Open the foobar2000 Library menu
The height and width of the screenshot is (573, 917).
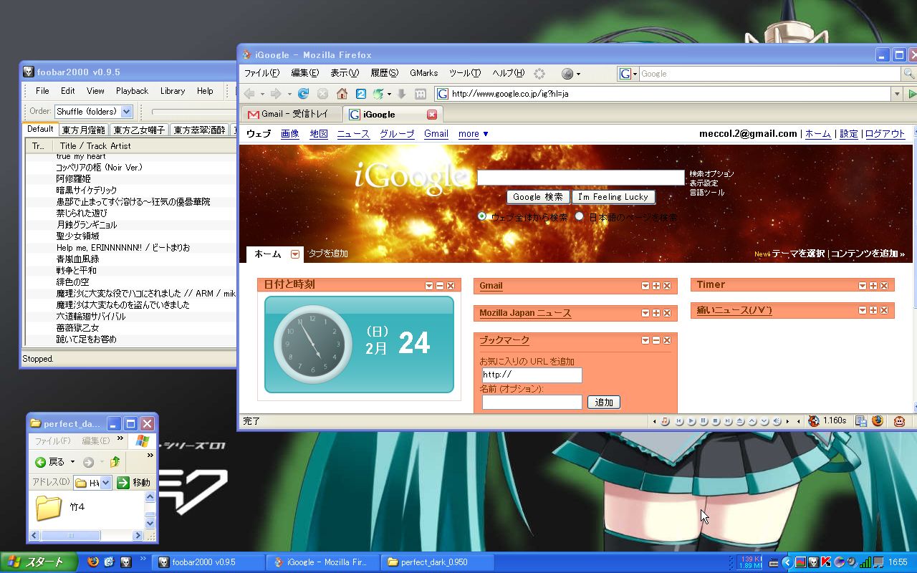pos(173,91)
